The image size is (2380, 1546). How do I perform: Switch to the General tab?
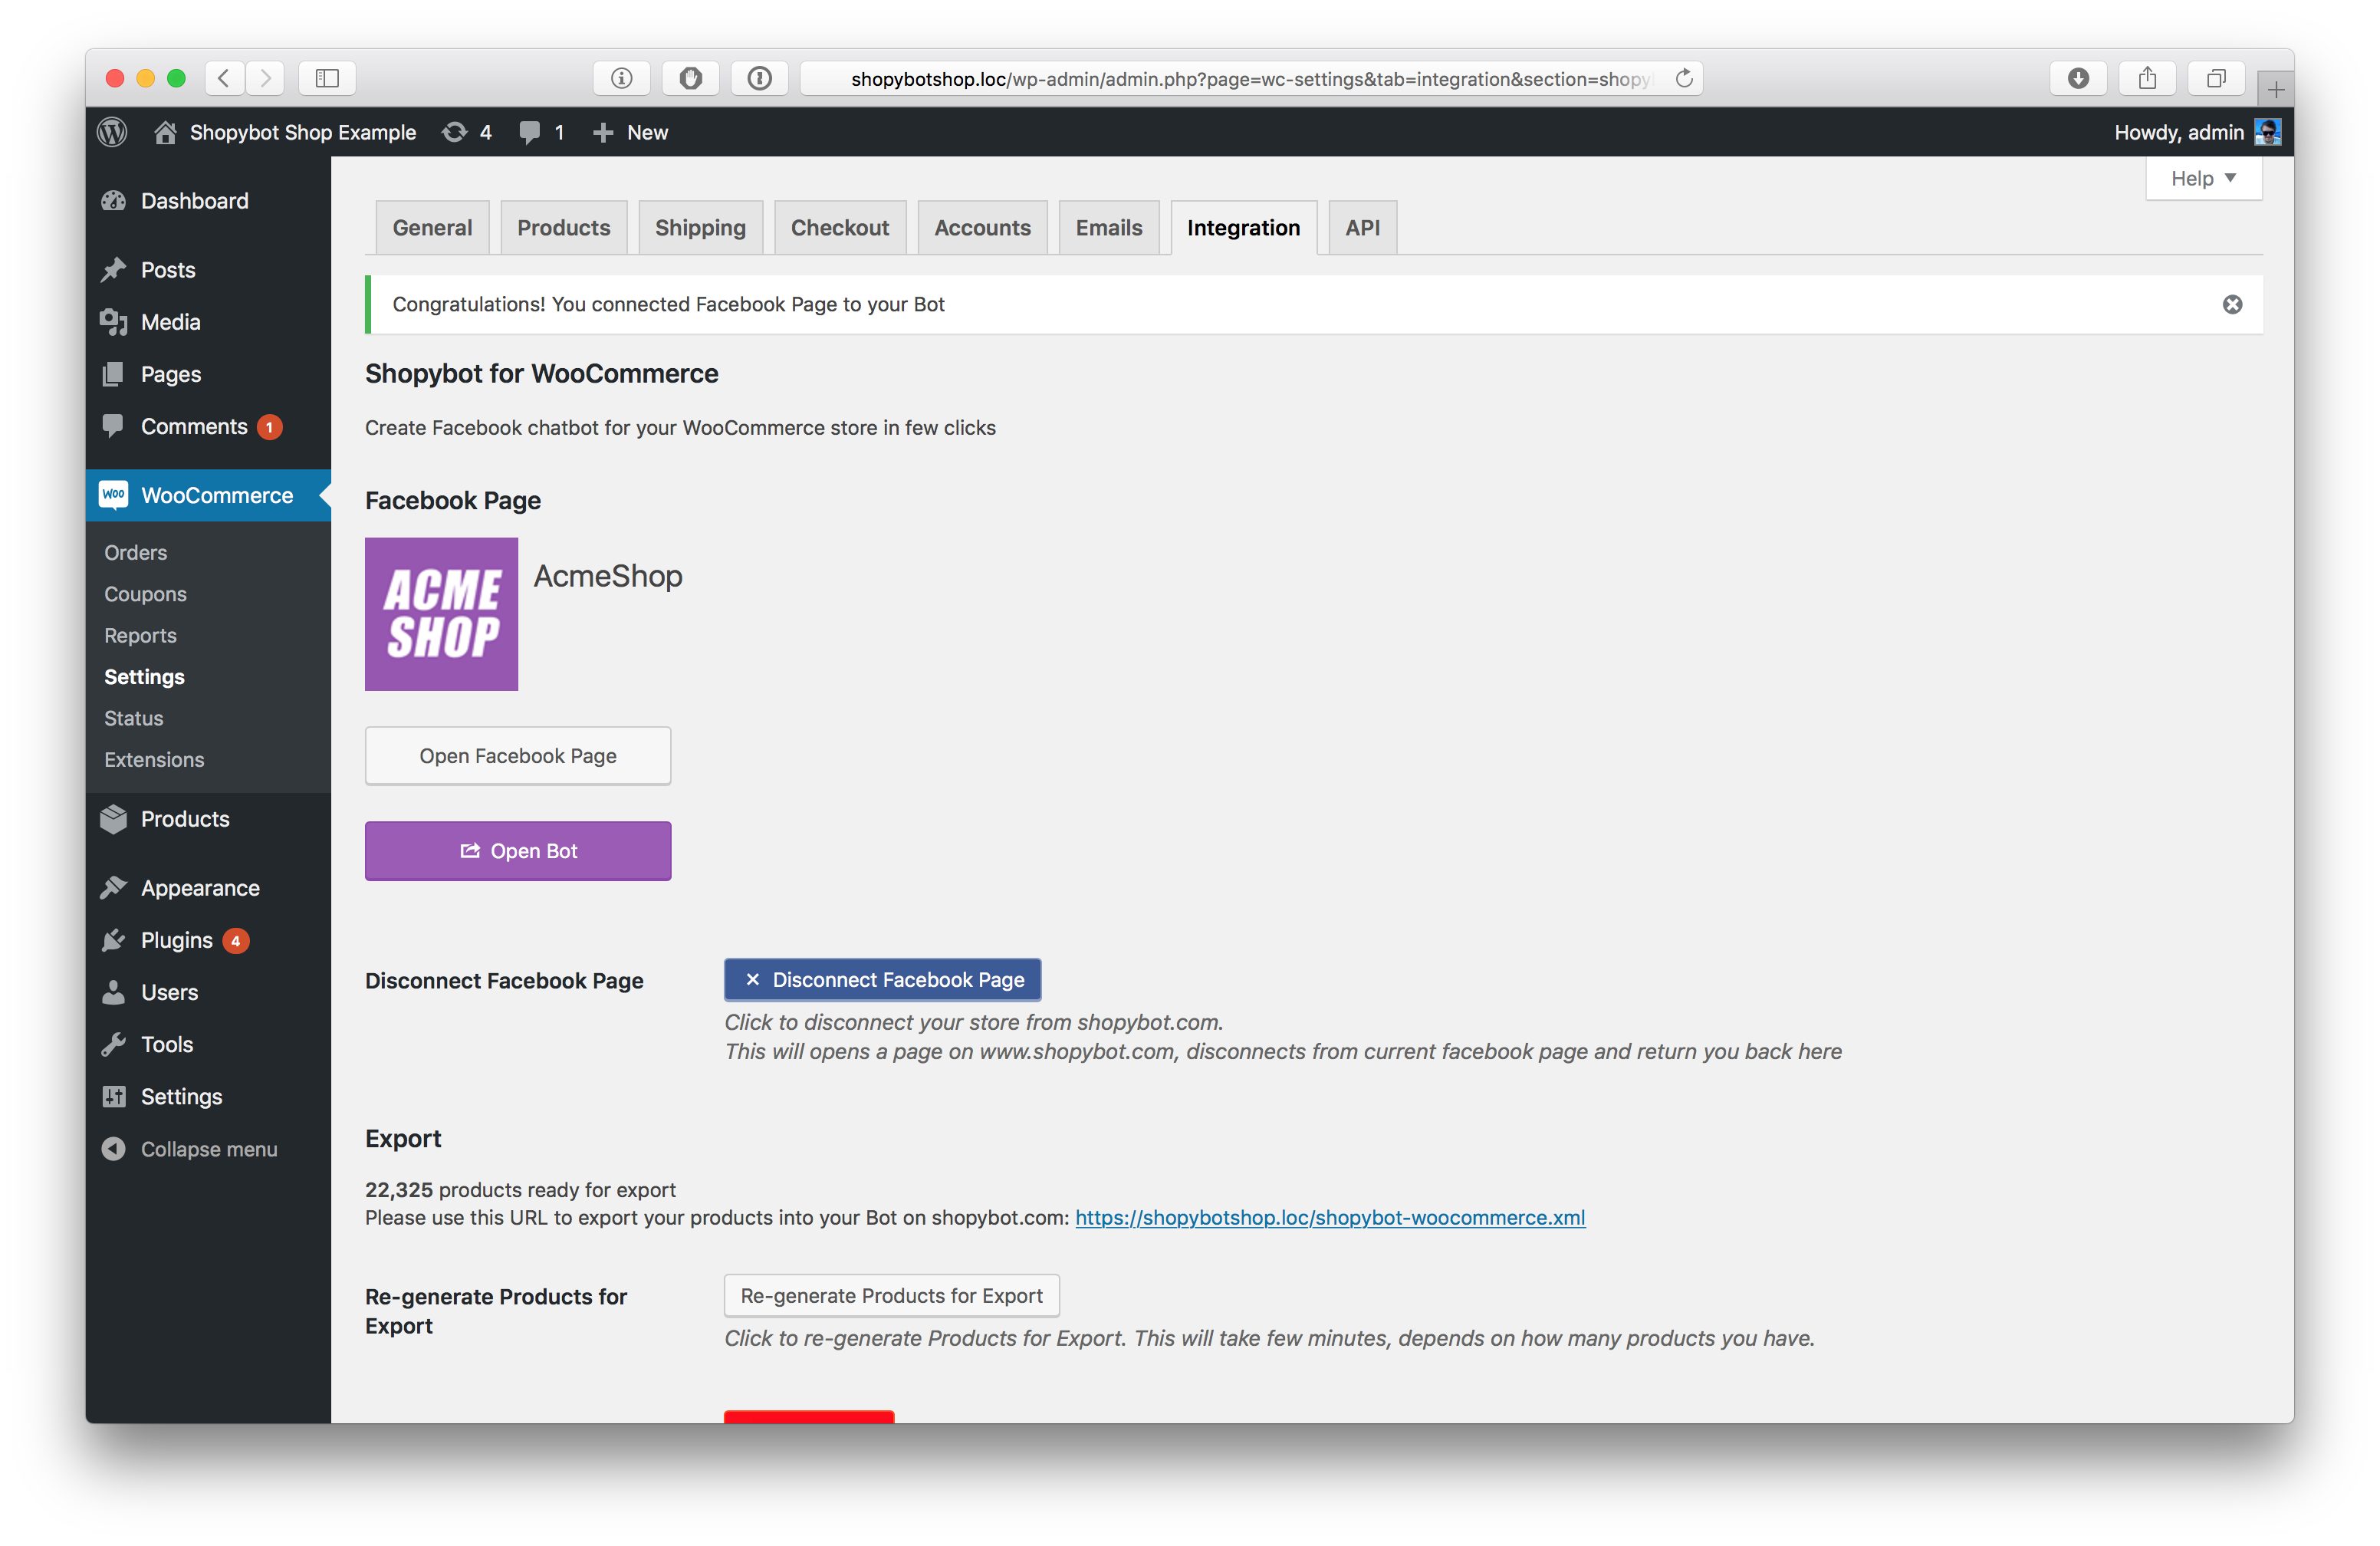coord(432,228)
